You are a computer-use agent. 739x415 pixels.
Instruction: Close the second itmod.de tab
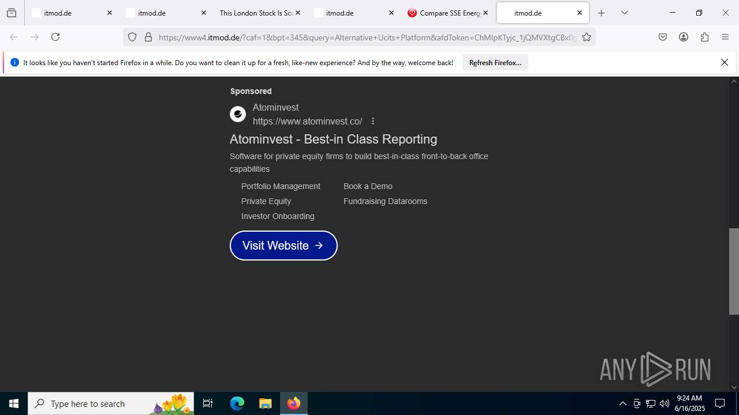(x=203, y=13)
